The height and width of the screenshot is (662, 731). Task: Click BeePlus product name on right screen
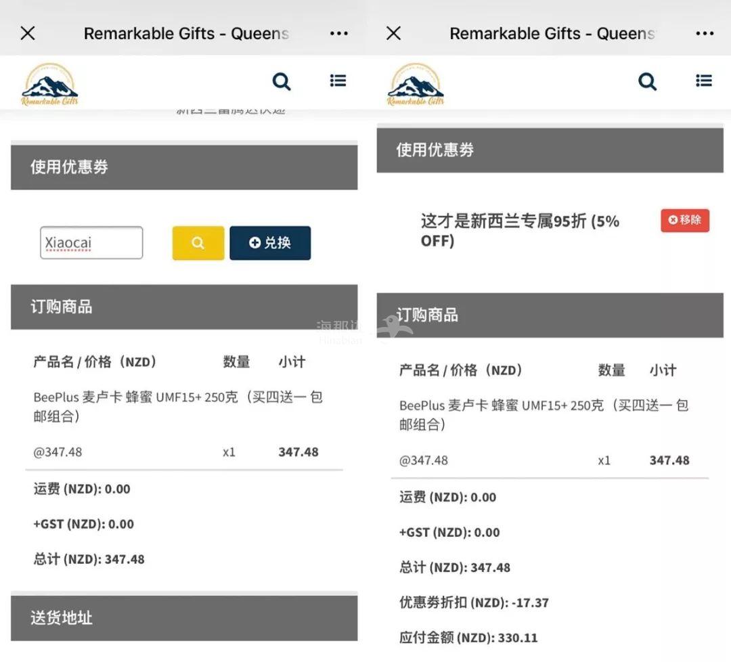pos(544,415)
